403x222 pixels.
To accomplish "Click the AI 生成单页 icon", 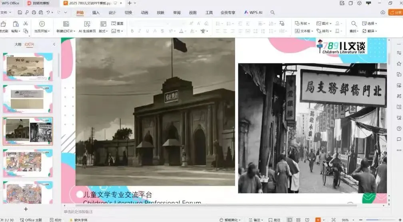I will [x=87, y=24].
